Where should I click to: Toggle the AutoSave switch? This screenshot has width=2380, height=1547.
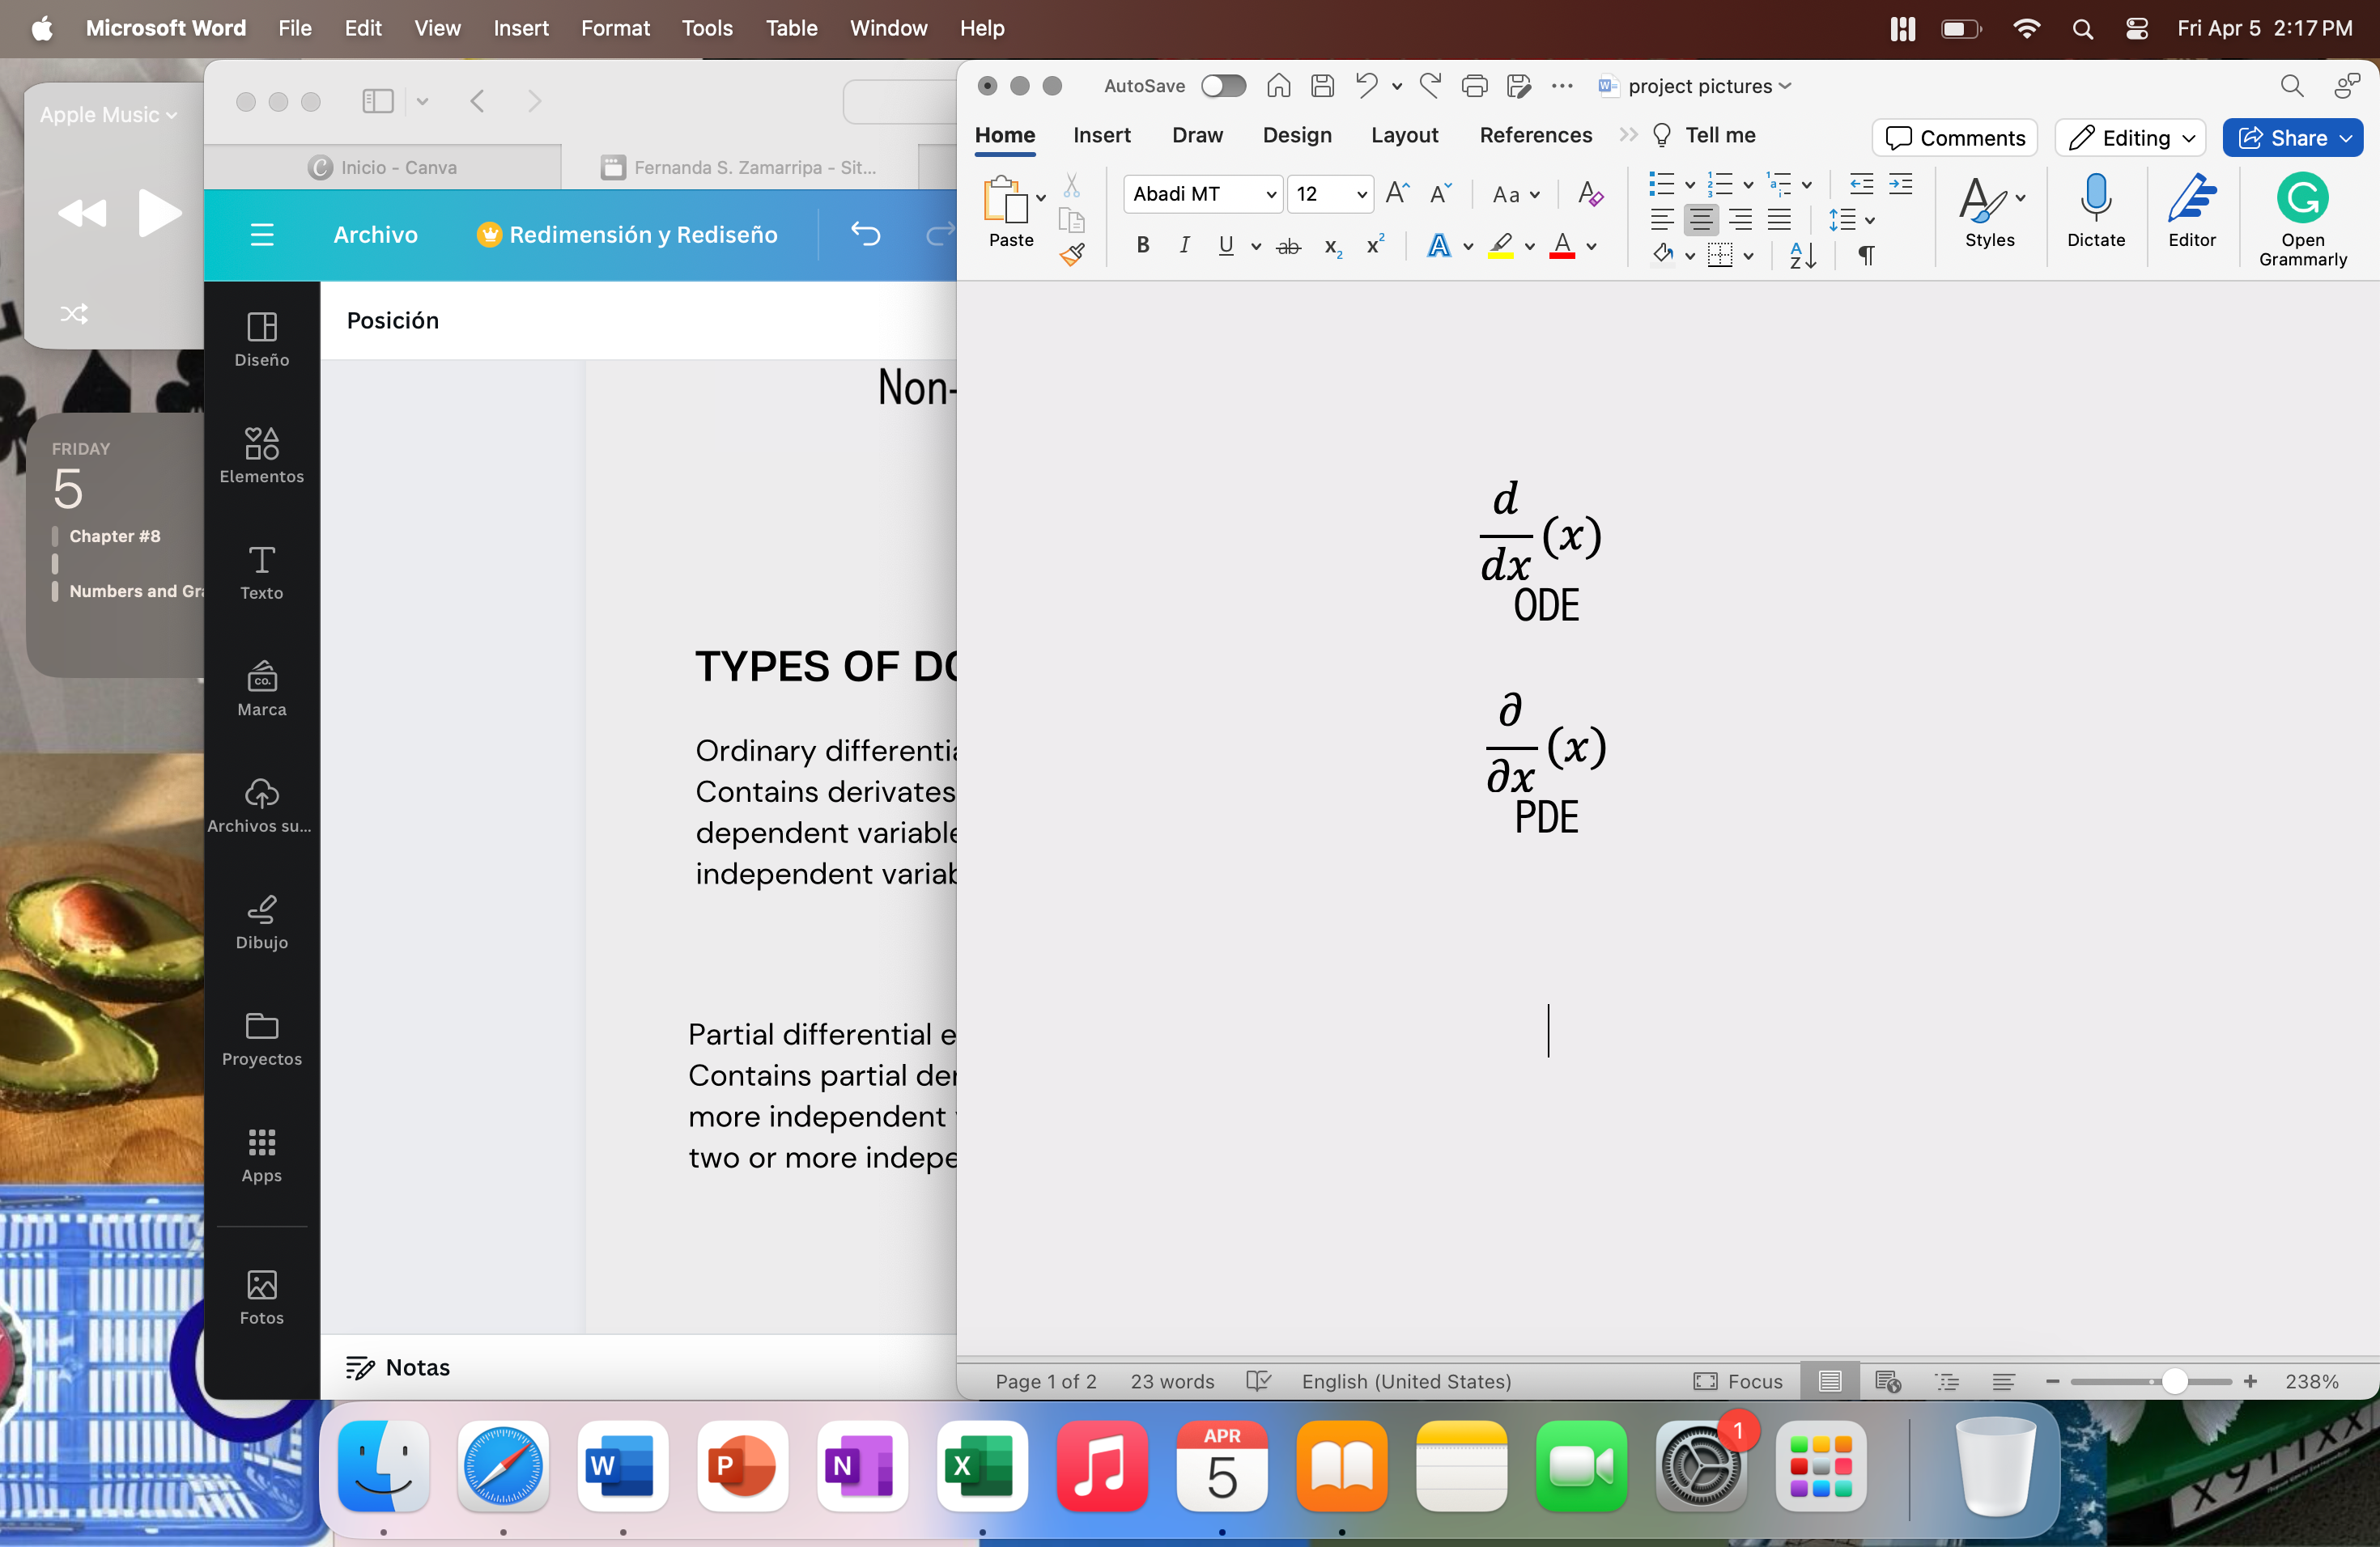(x=1223, y=86)
